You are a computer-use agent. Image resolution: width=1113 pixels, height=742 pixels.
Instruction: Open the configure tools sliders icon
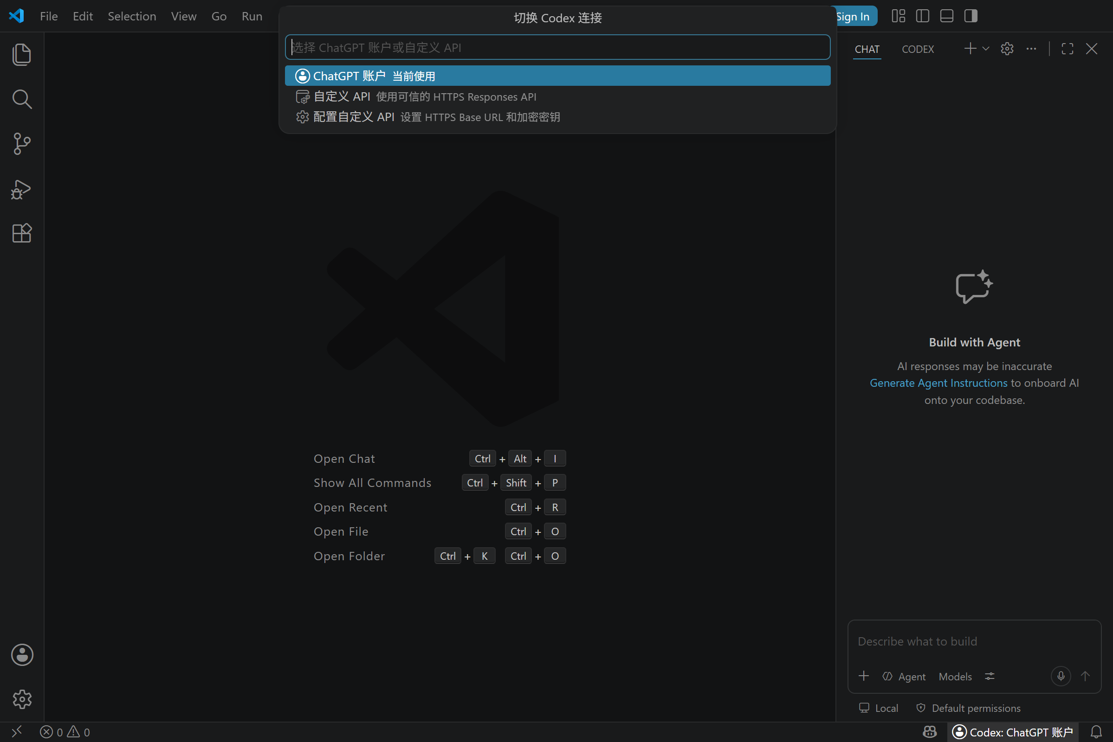coord(990,676)
